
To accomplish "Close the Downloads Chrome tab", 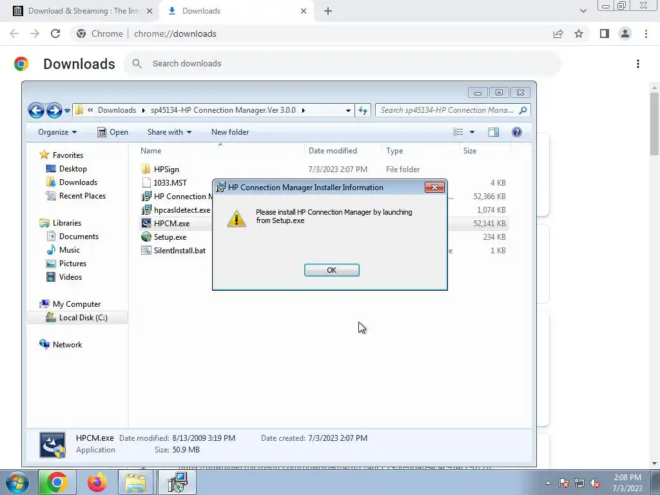I will point(304,11).
